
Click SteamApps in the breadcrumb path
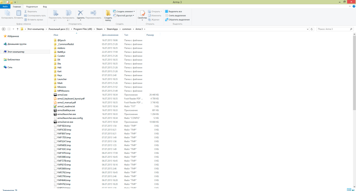(112, 29)
